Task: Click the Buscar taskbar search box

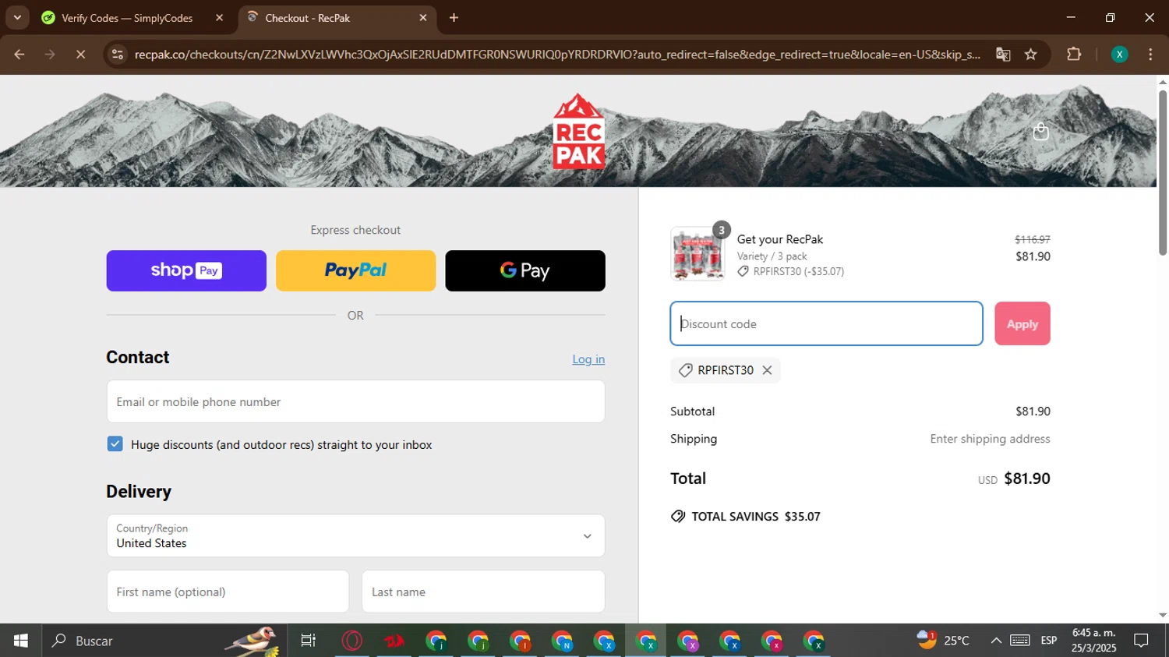Action: [164, 641]
